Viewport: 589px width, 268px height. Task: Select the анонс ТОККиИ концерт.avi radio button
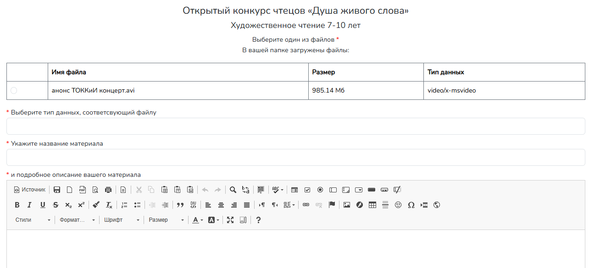pyautogui.click(x=14, y=91)
